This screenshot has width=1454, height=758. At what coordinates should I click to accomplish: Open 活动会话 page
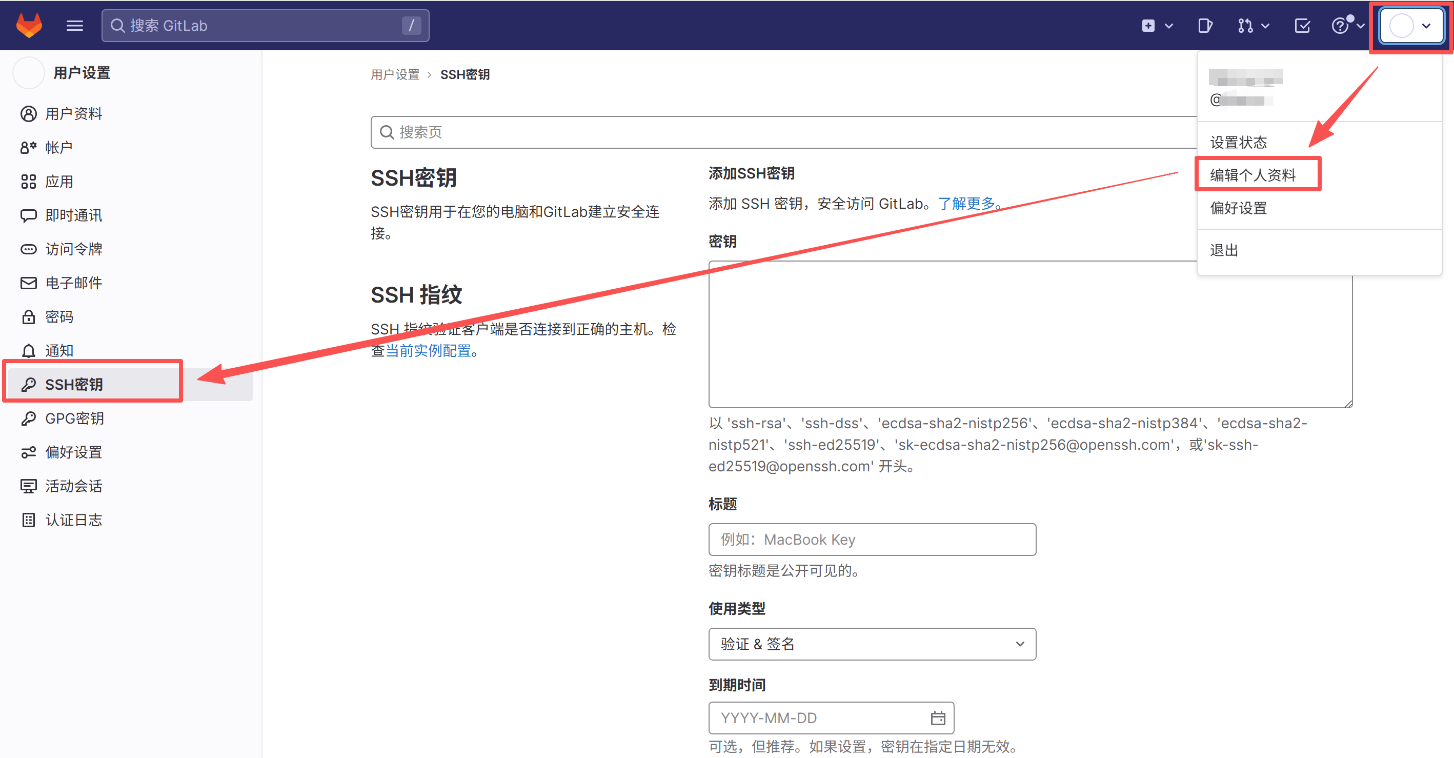click(x=131, y=486)
